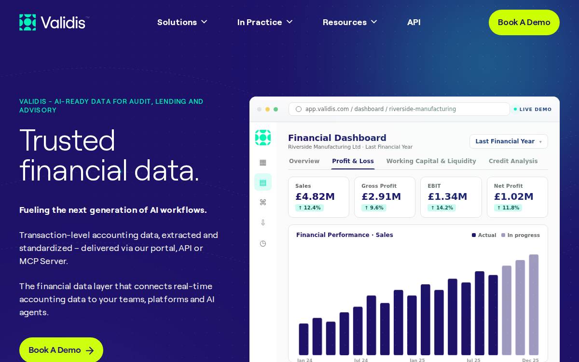Viewport: 579px width, 362px height.
Task: Click Fueling the next generation text
Action: (x=113, y=210)
